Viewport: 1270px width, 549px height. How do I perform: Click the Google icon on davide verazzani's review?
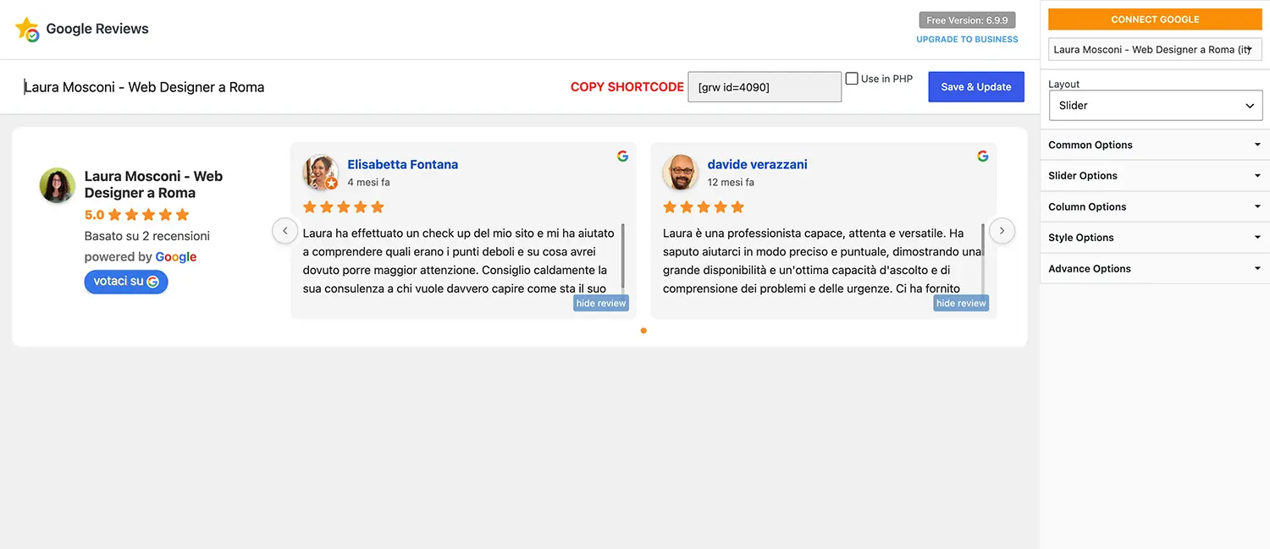[x=982, y=156]
